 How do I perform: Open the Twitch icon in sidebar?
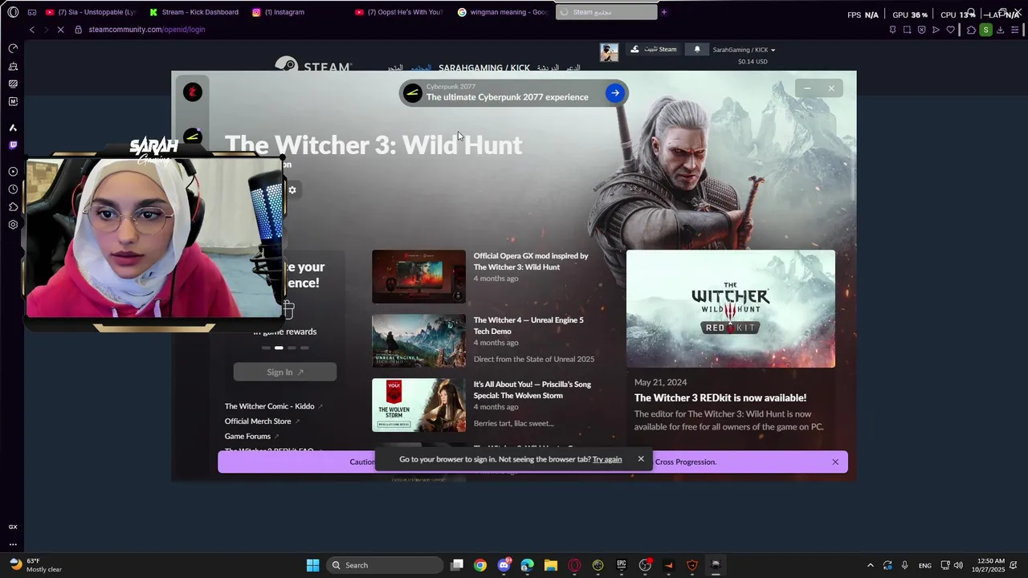point(13,145)
